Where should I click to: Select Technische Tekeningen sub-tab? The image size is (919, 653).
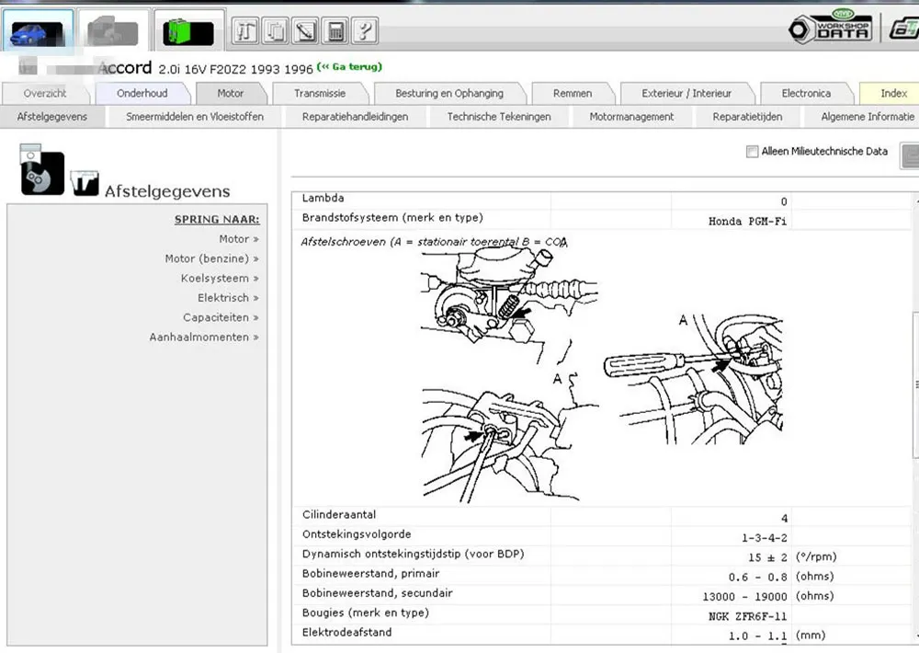click(x=499, y=117)
